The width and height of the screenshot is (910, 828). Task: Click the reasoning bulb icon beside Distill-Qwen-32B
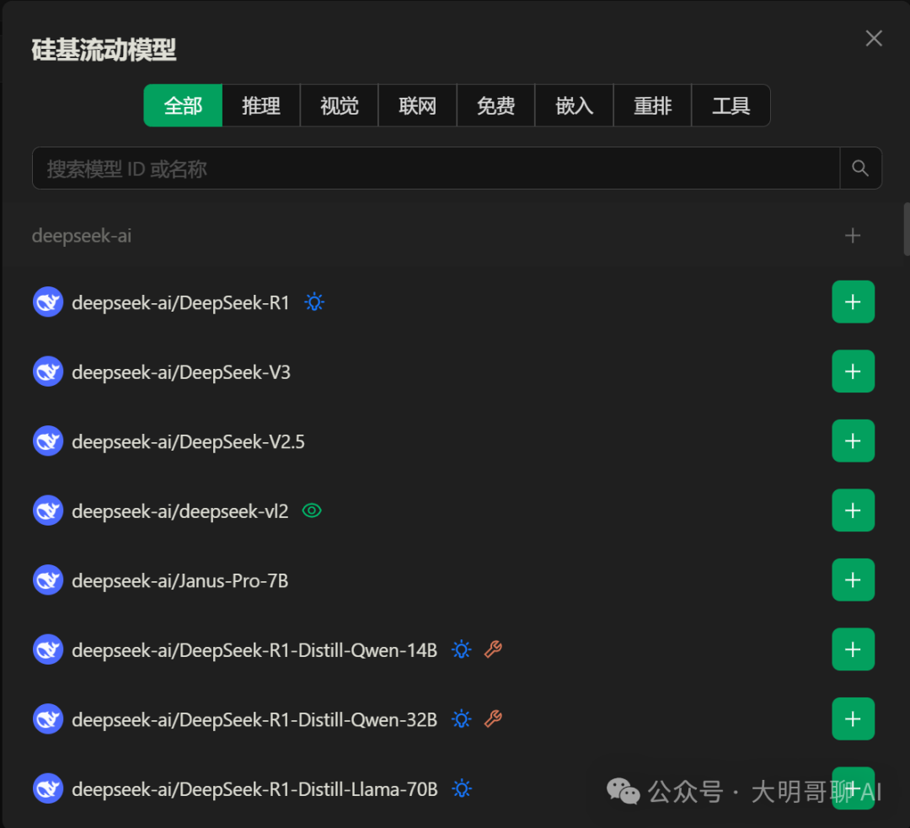click(x=462, y=718)
